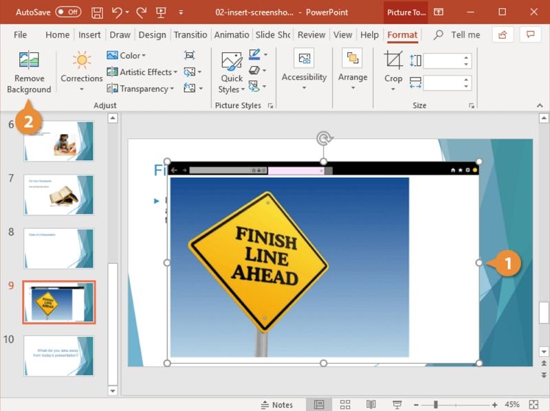Open Quick Styles gallery
The image size is (550, 411).
(232, 72)
